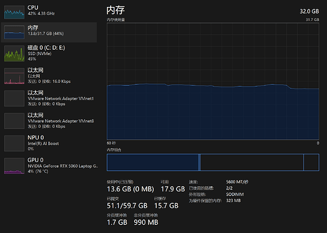Click the 42% 4.38 GHz CPU text
Viewport: 327px width, 233px height.
(x=41, y=13)
